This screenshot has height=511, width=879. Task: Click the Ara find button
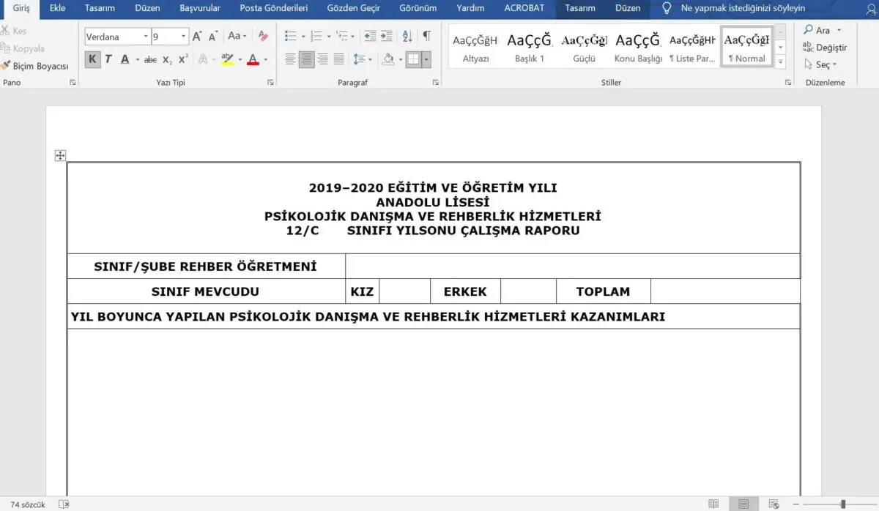coord(816,31)
